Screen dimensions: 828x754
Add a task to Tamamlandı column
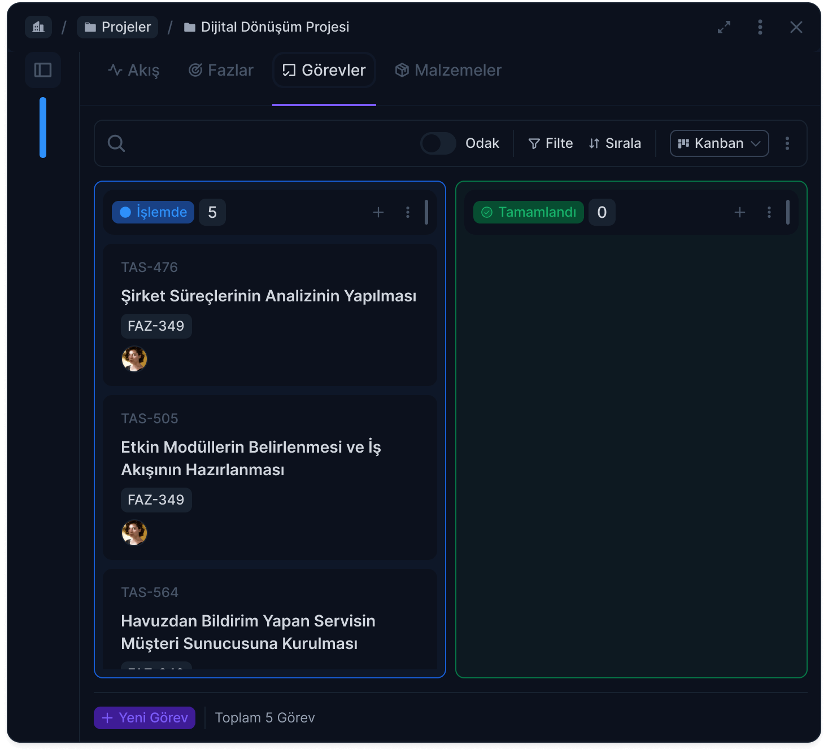tap(740, 212)
